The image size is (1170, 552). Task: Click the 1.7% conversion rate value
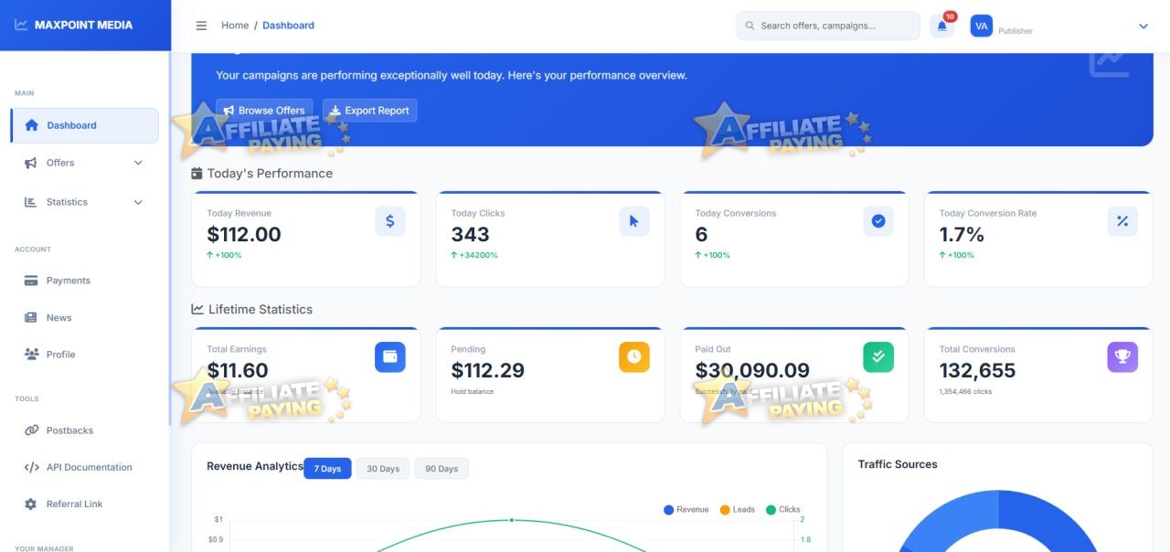[x=962, y=235]
